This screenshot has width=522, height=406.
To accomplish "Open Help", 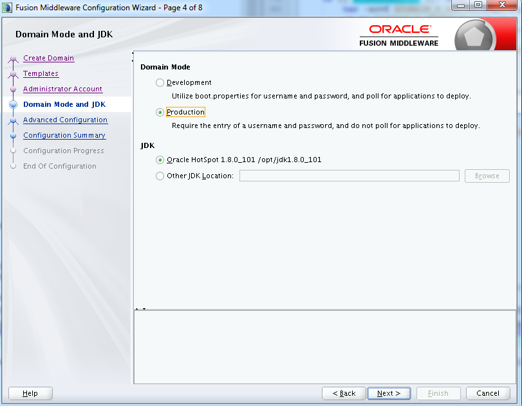I will click(x=30, y=393).
